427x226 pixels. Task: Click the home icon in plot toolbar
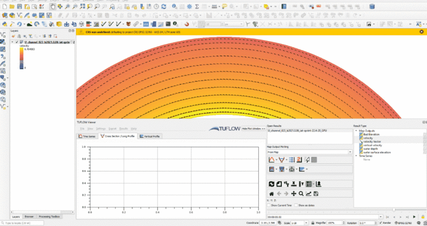click(271, 193)
